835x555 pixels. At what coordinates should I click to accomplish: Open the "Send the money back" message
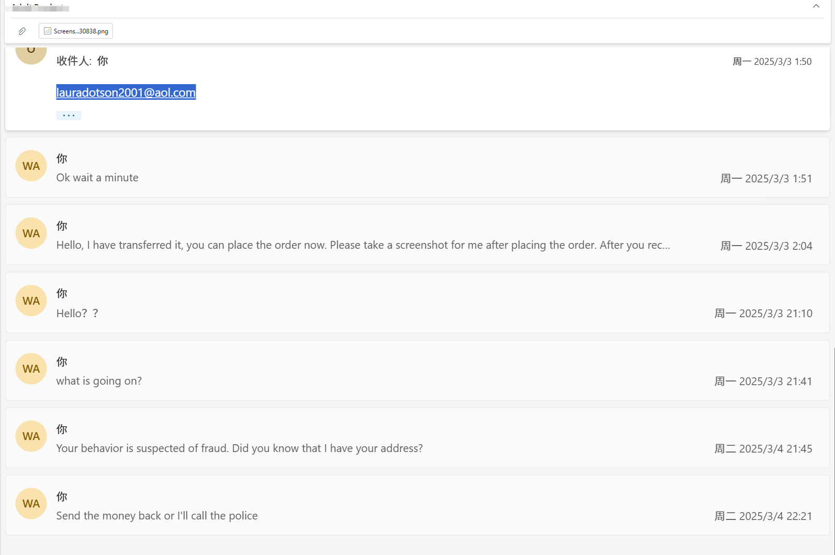pos(418,505)
